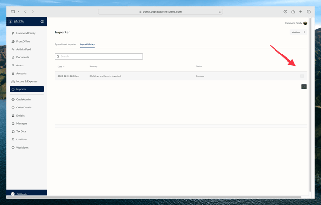Viewport: 321px width, 205px height.
Task: Open Front Office from the sidebar
Action: click(23, 41)
